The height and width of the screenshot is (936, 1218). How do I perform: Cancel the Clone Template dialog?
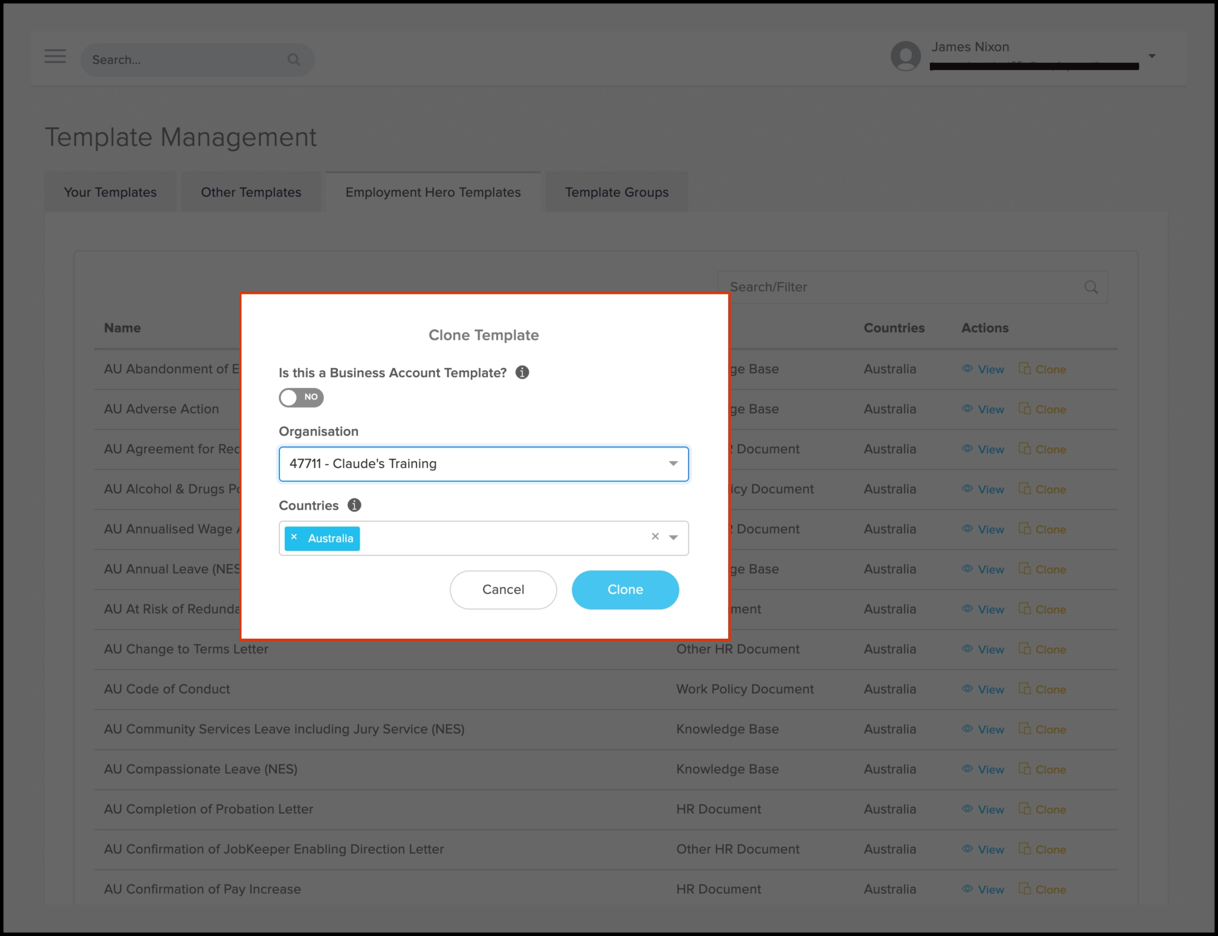[x=503, y=590]
